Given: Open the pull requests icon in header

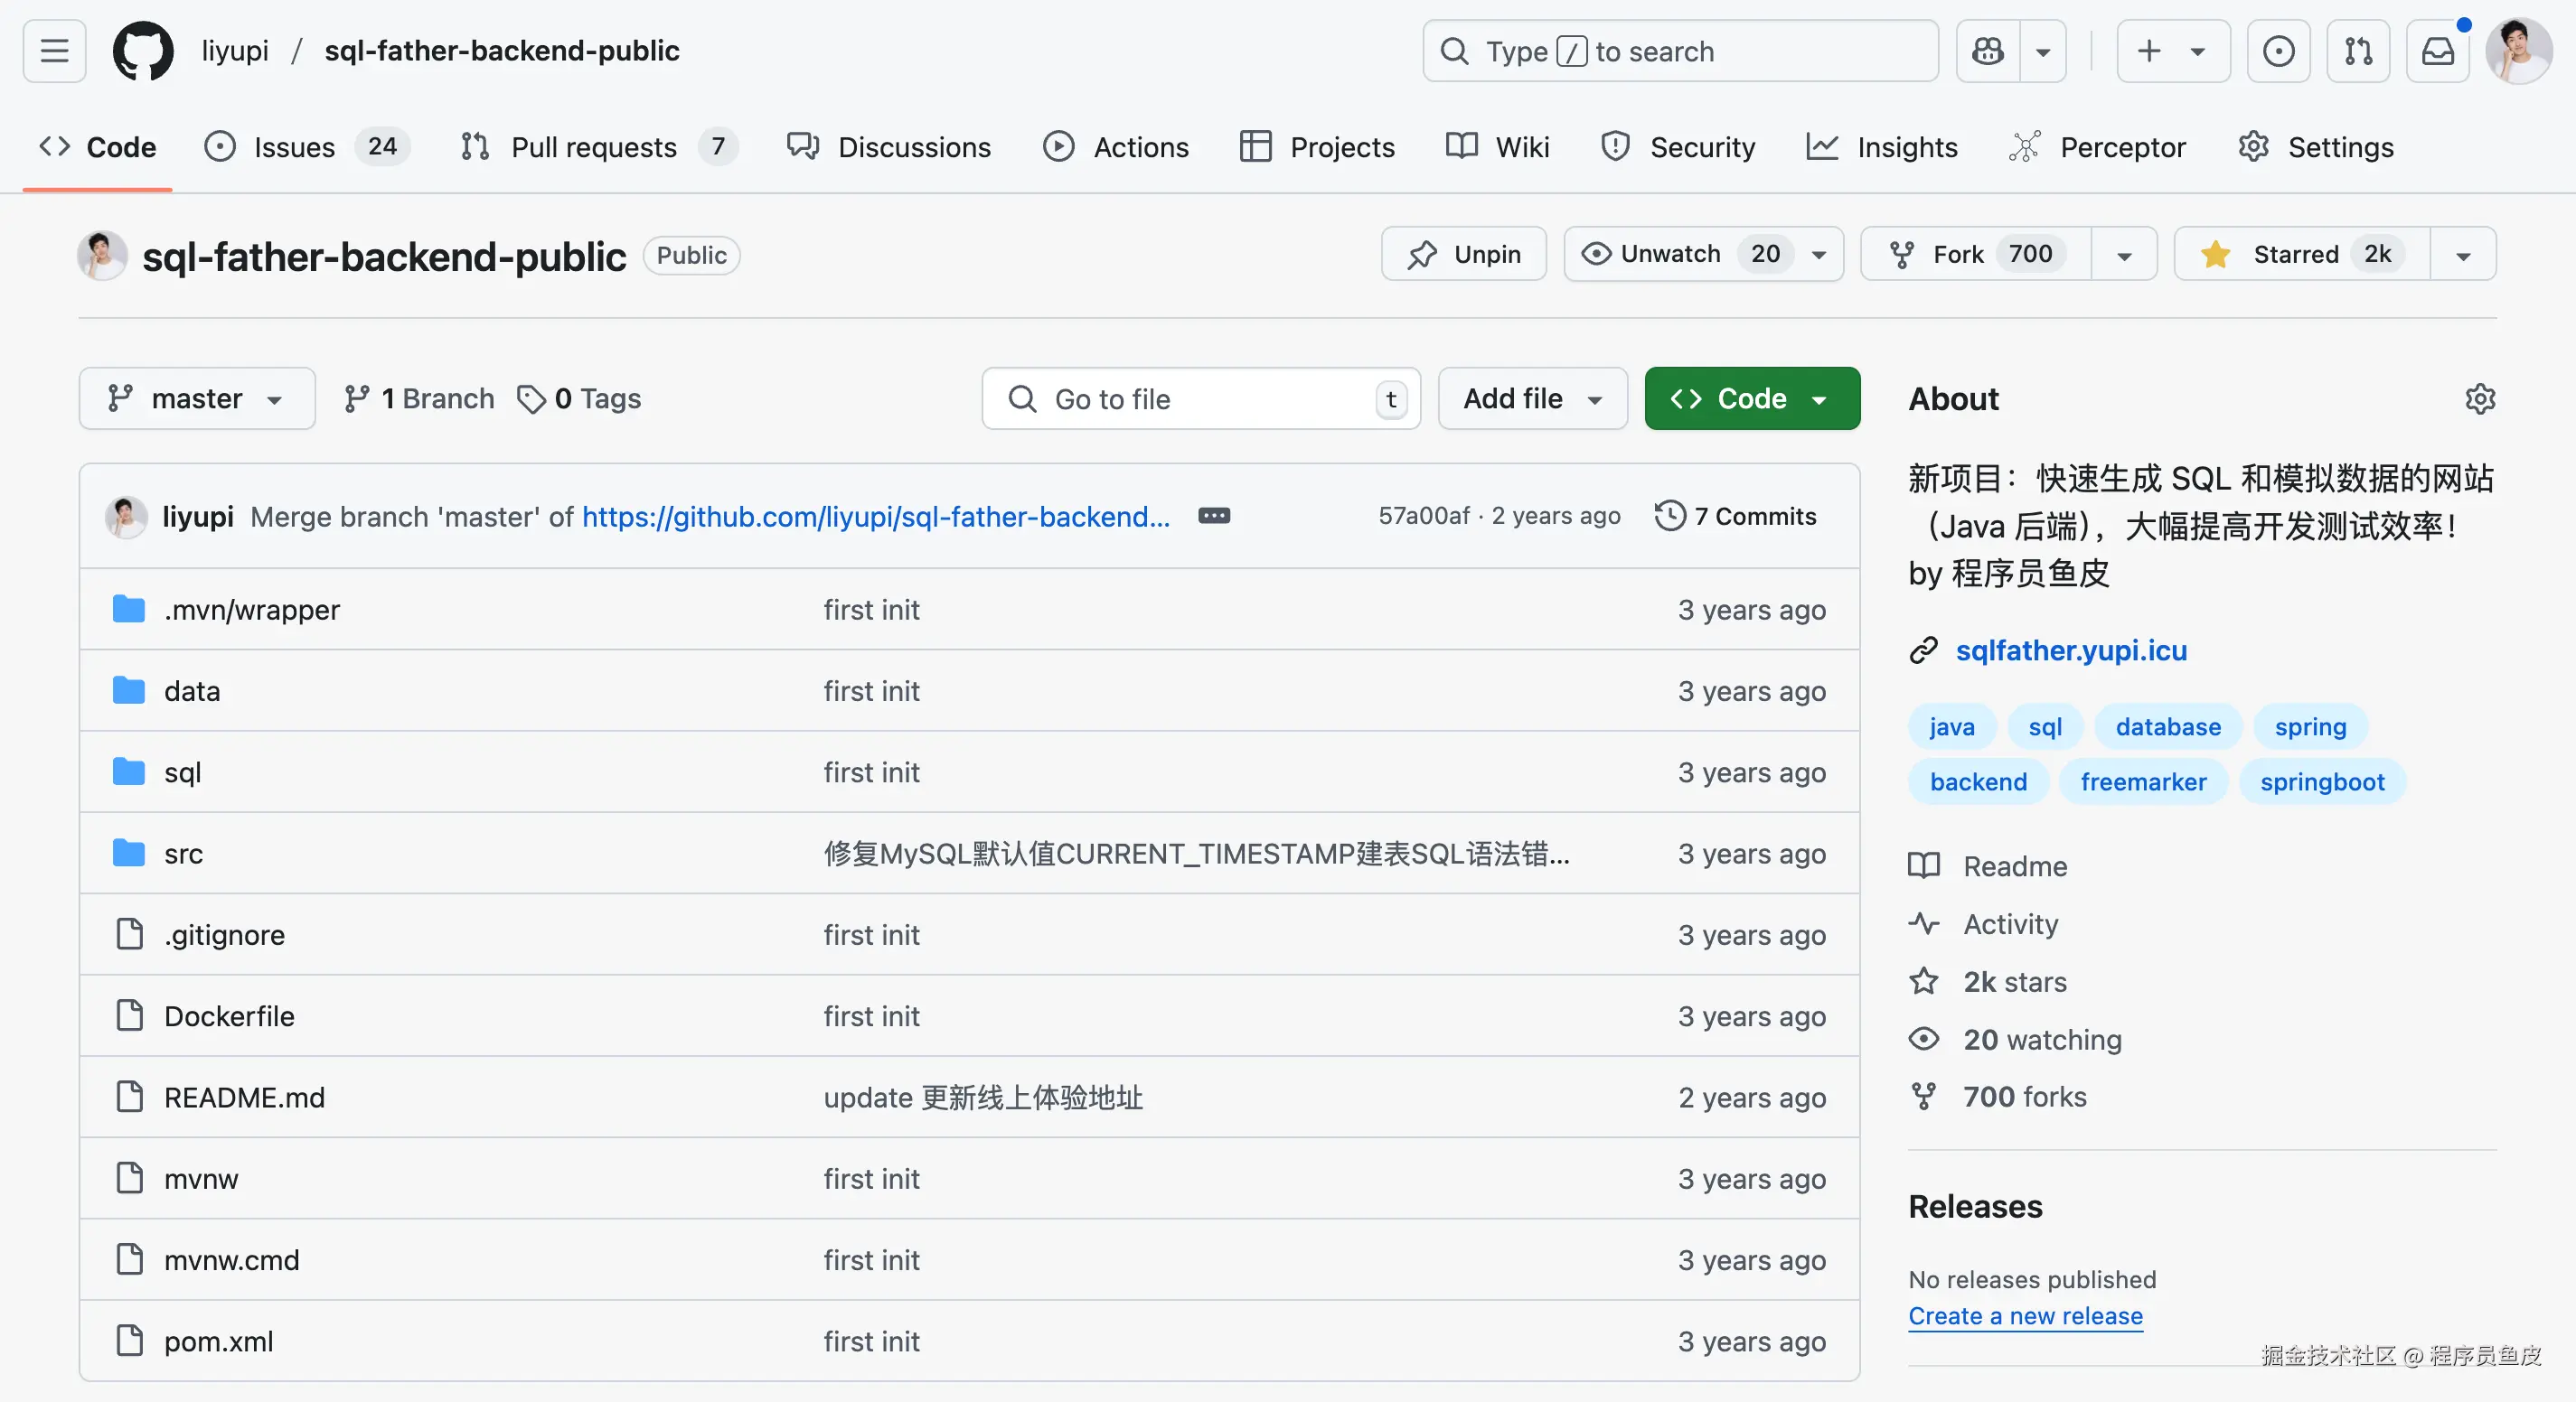Looking at the screenshot, I should (x=2358, y=51).
